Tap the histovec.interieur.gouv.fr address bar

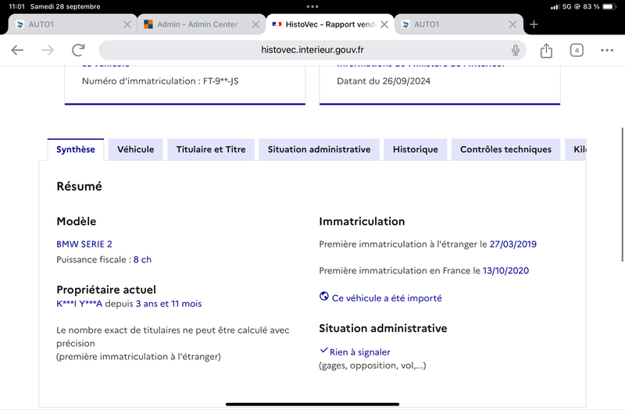312,50
